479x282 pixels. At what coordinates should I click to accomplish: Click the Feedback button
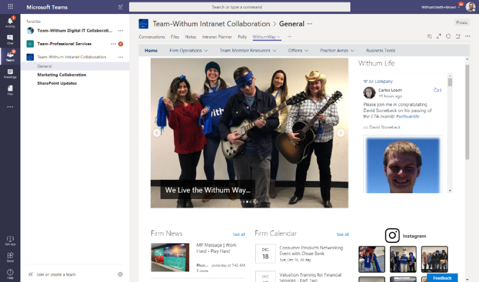tap(442, 278)
